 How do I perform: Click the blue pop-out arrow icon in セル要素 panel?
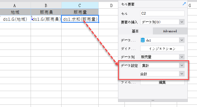click(x=184, y=4)
